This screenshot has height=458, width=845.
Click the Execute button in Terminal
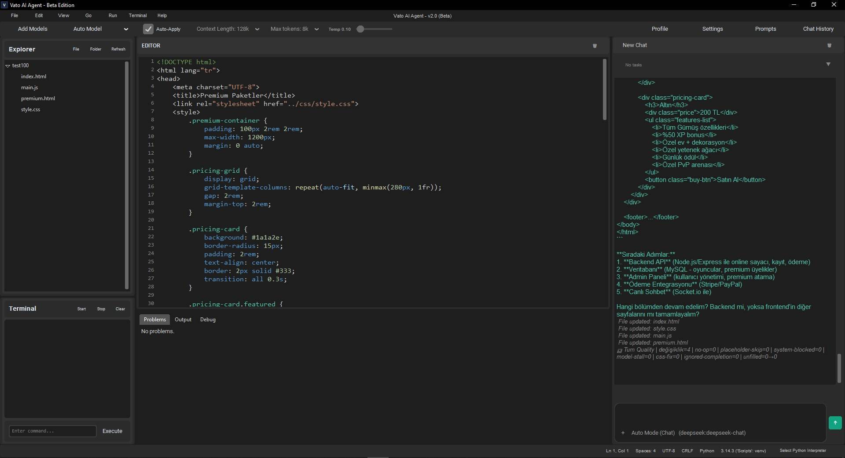[112, 431]
